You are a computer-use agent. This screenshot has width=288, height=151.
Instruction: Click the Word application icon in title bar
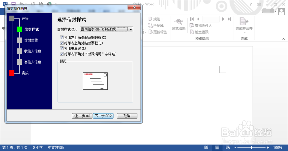tap(5, 3)
